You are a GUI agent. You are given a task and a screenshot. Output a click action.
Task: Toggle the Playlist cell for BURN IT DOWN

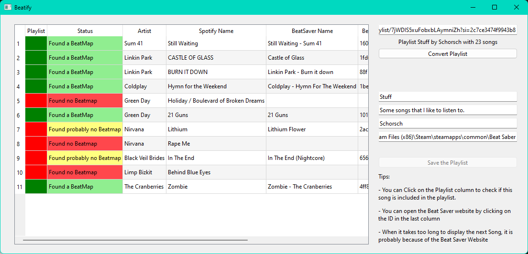[36, 72]
